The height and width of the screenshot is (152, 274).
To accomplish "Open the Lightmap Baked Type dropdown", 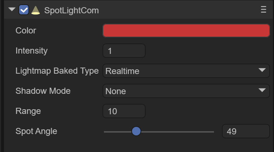I will click(x=186, y=71).
